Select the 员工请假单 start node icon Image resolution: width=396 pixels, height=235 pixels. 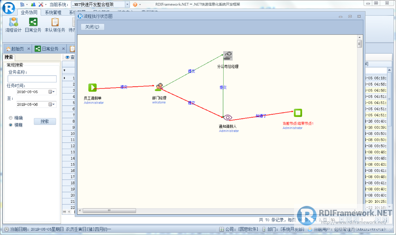click(x=92, y=88)
